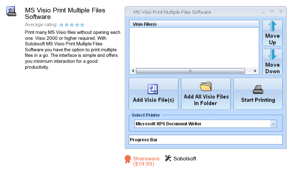The width and height of the screenshot is (293, 175).
Task: Click the Shareware ribbon badge icon
Action: click(x=128, y=159)
